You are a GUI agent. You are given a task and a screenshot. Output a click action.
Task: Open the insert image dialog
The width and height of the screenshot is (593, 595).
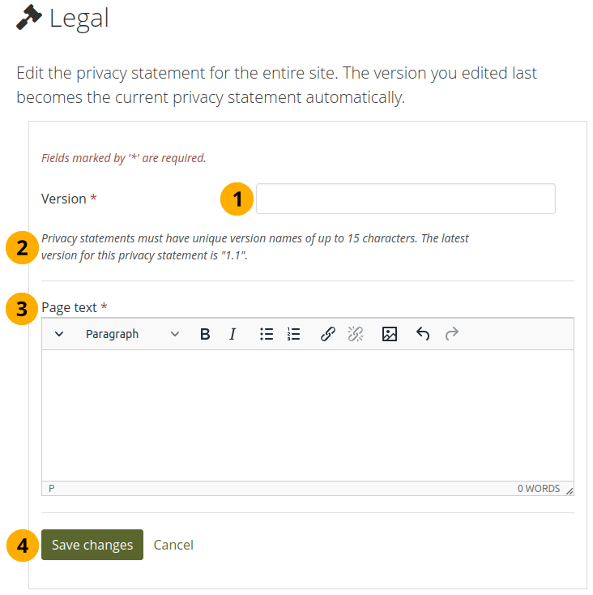(390, 334)
